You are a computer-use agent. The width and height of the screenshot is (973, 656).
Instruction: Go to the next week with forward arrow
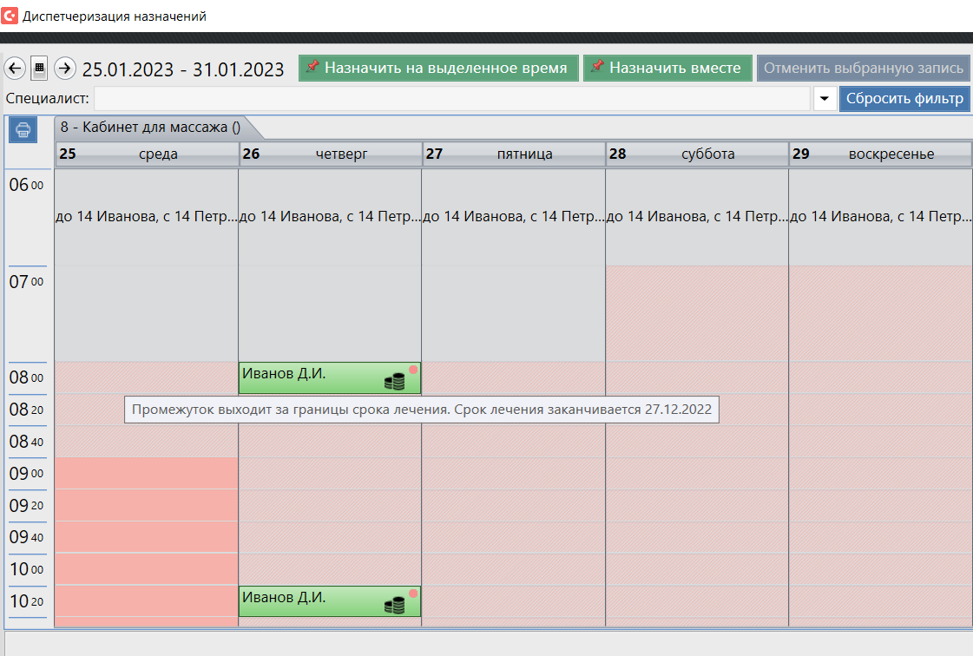(64, 69)
